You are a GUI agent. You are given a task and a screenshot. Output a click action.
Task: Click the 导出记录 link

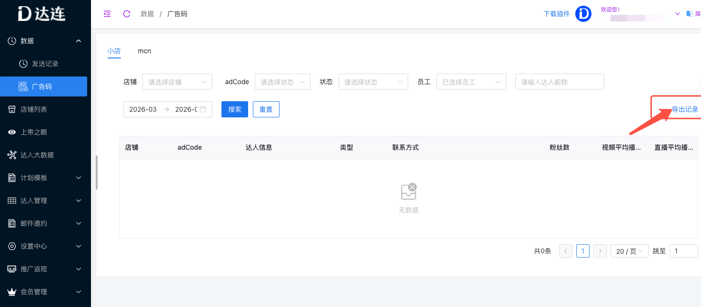(684, 109)
